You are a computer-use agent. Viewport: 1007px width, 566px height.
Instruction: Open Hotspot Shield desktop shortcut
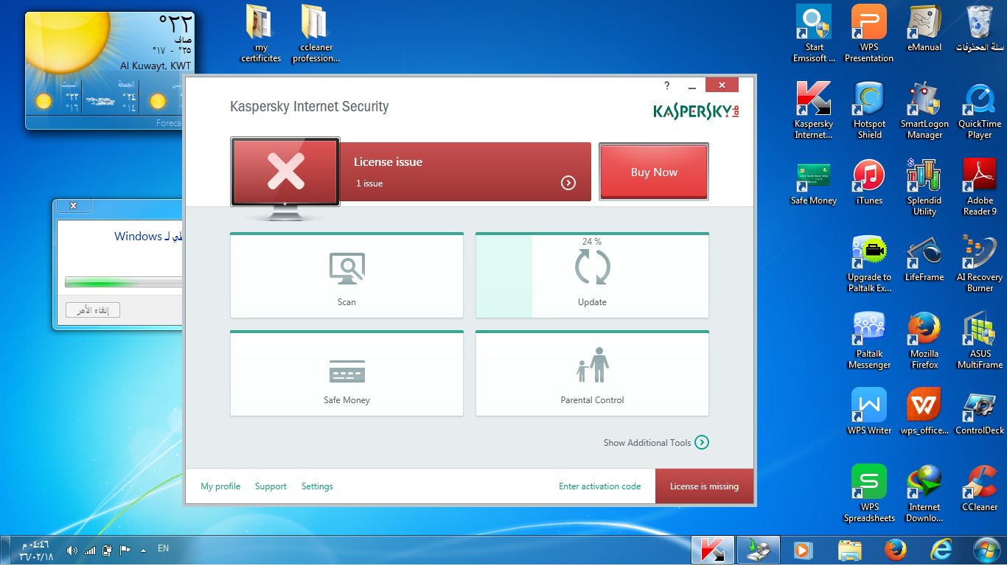pos(869,110)
